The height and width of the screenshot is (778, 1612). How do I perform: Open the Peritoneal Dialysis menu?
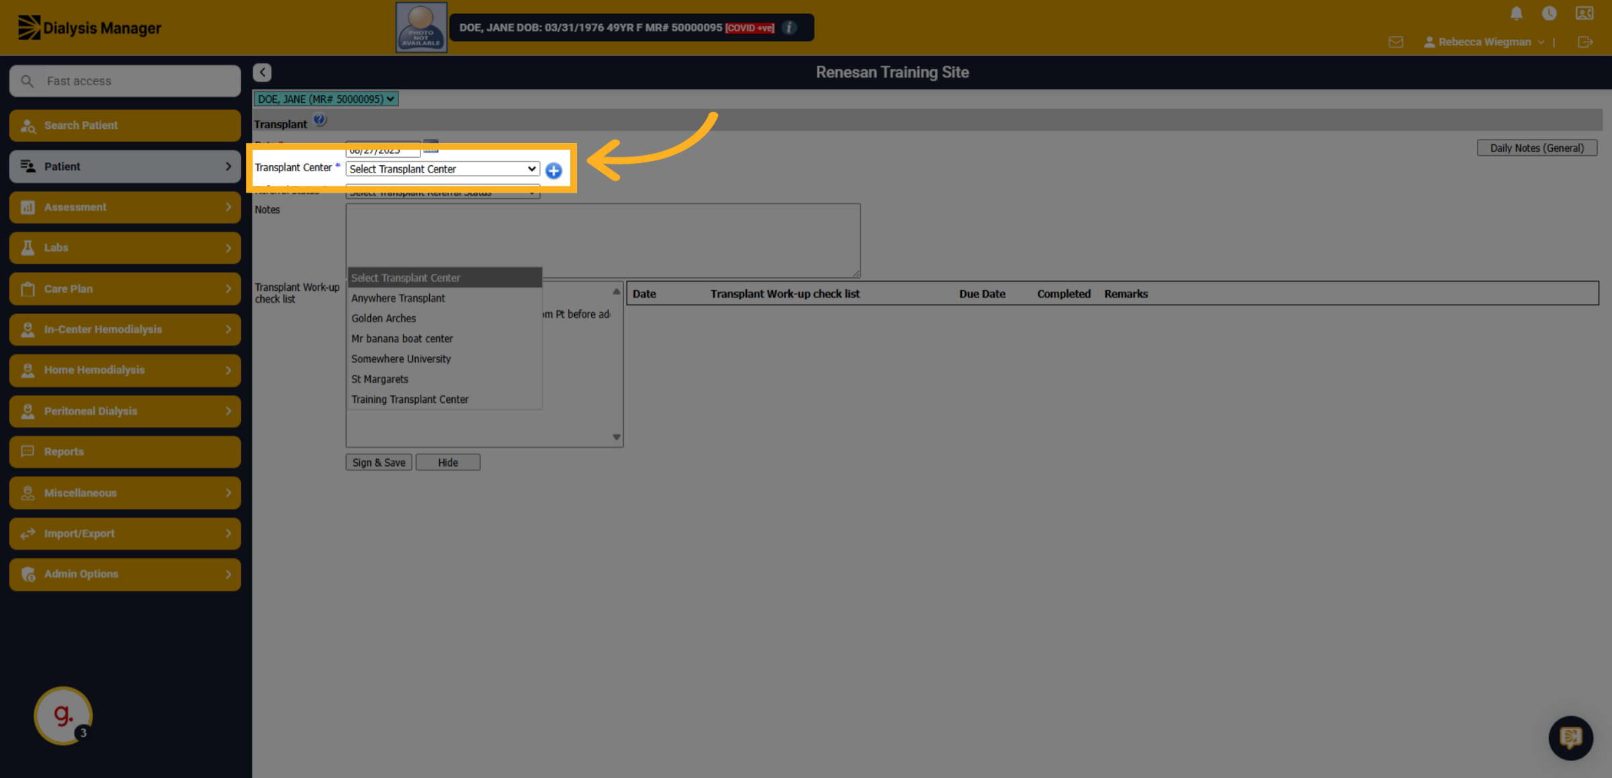(x=125, y=411)
